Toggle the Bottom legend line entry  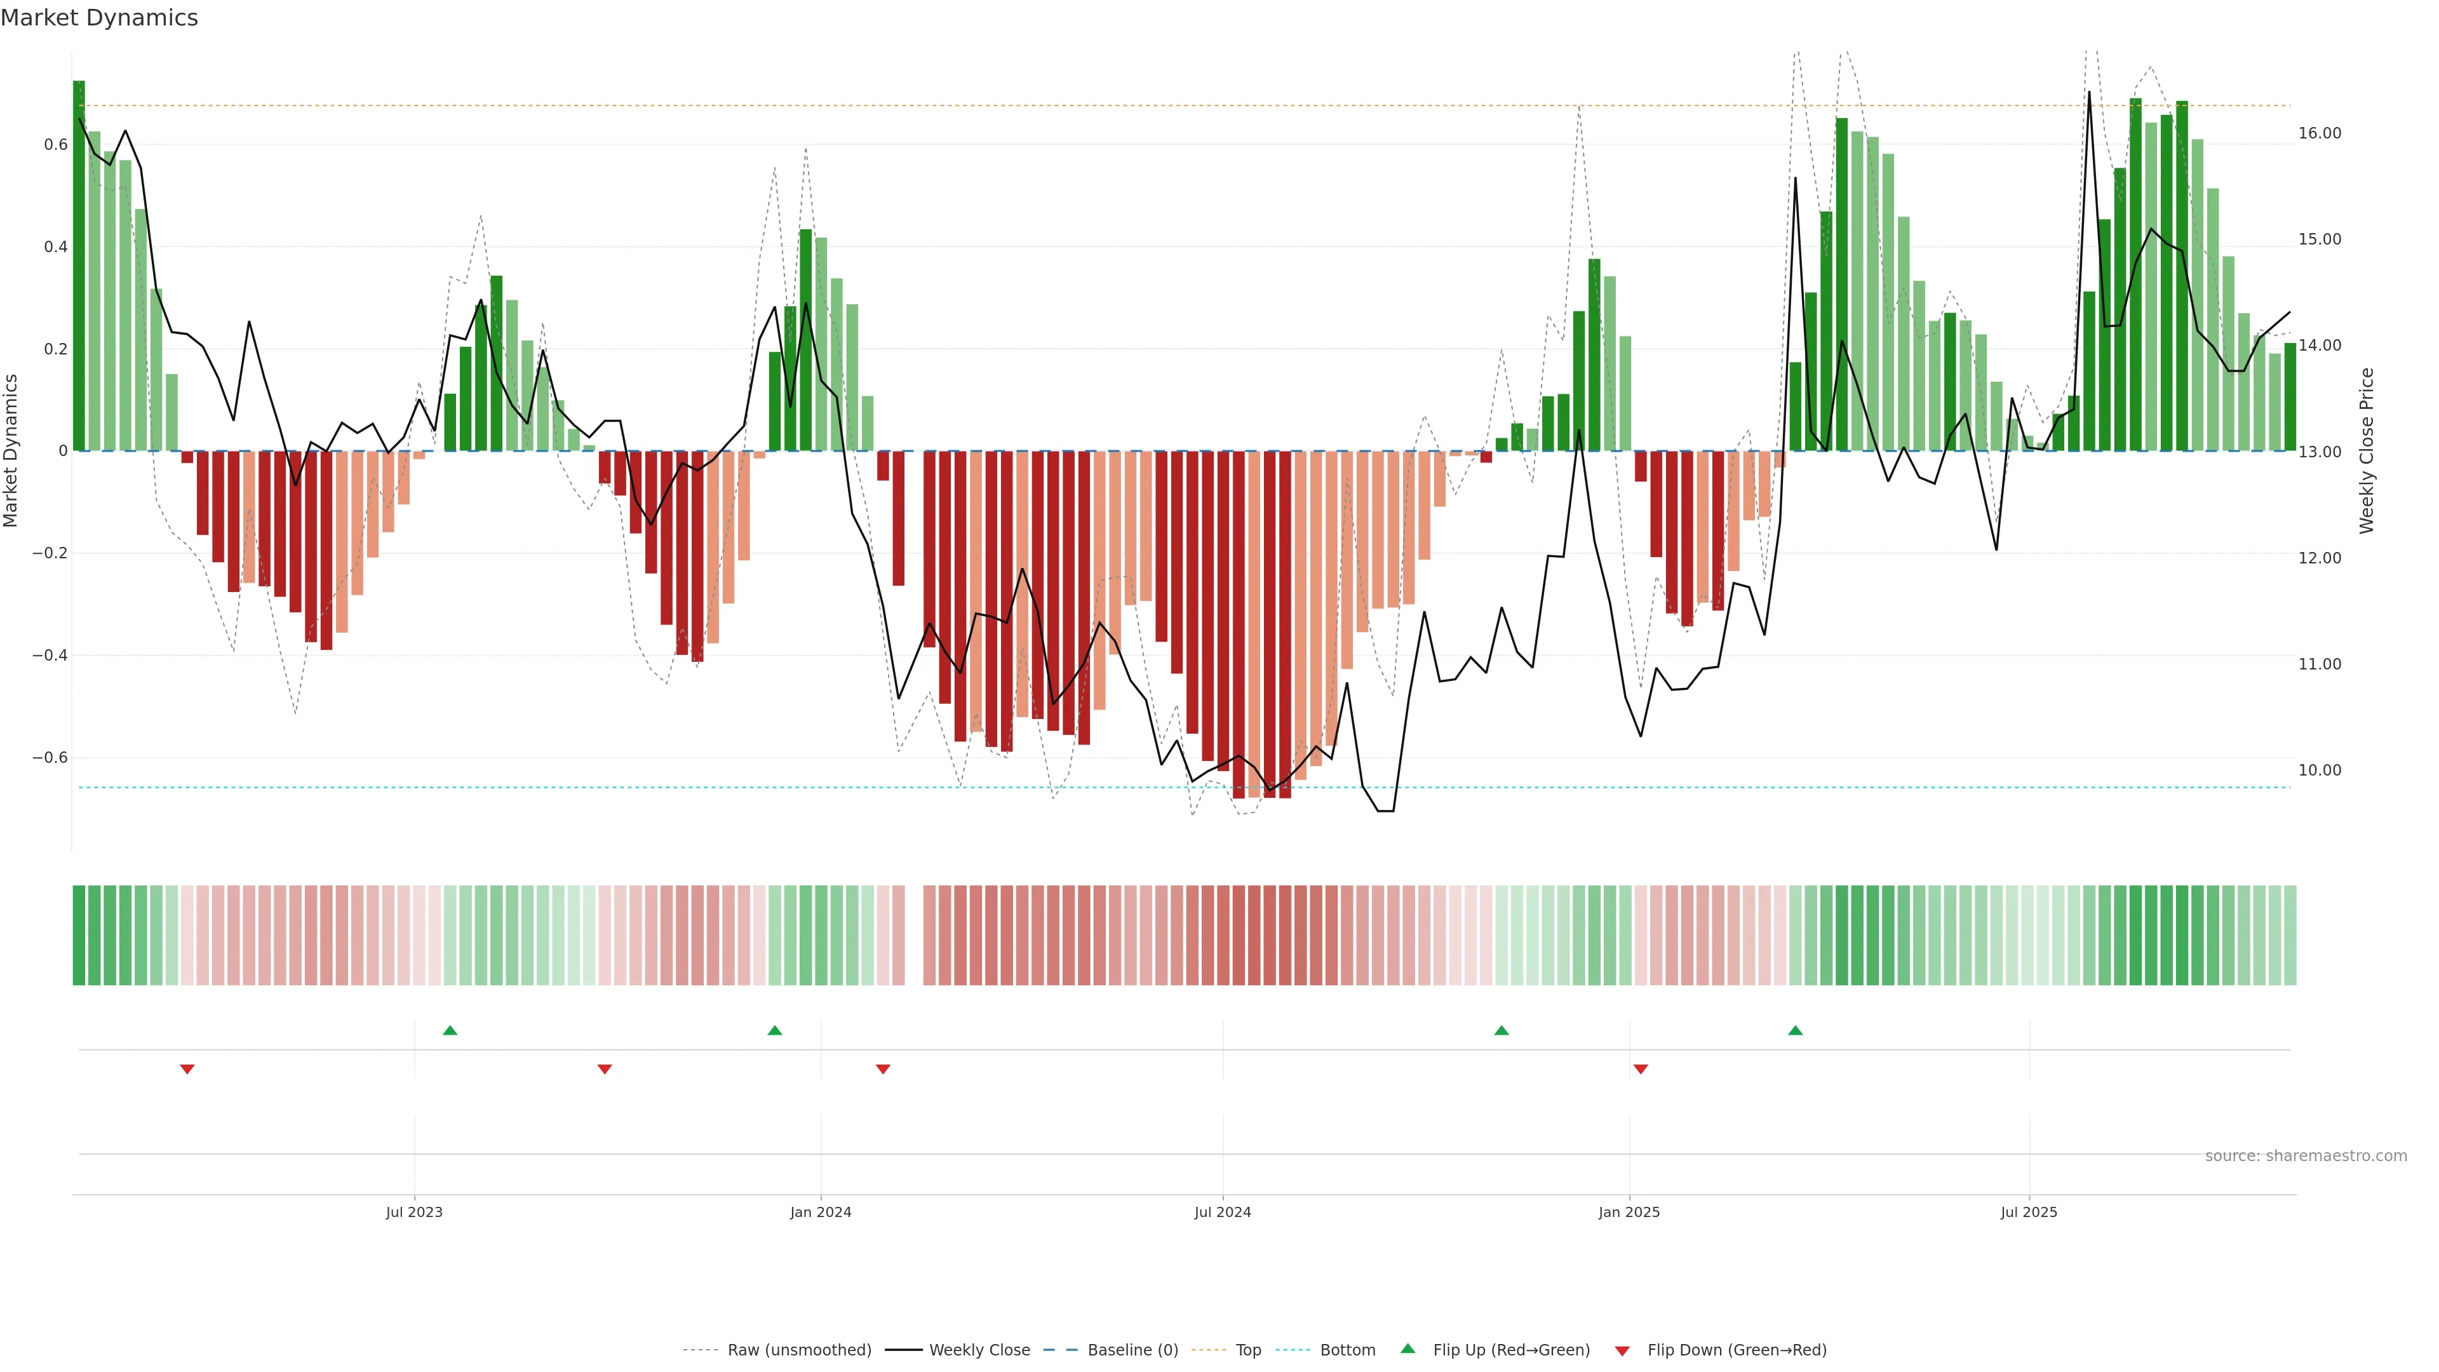pos(1347,1350)
